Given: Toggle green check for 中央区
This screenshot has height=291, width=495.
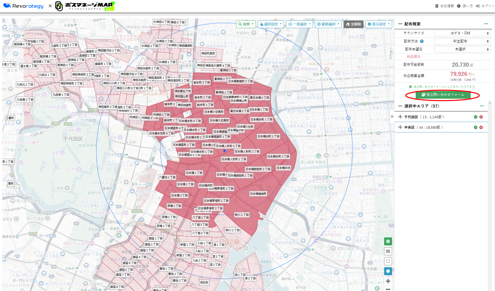Looking at the screenshot, I should click(475, 127).
